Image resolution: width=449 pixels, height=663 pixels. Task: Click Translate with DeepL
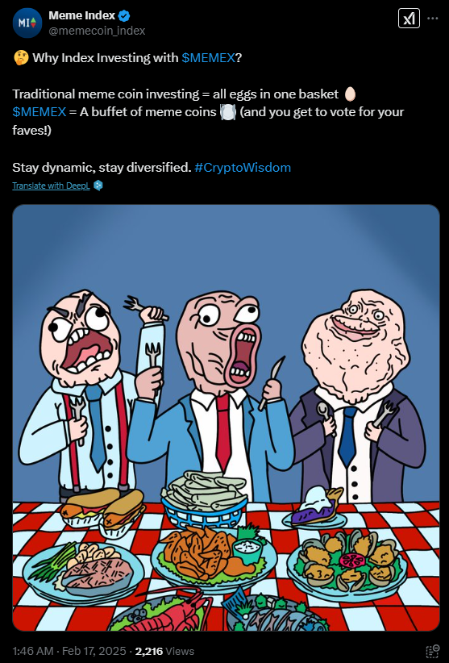click(51, 186)
